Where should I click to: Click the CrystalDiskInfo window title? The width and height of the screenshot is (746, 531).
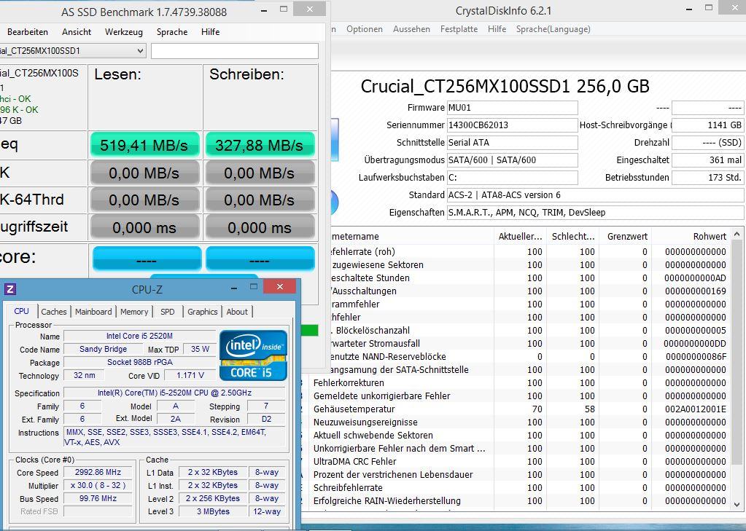(x=503, y=10)
